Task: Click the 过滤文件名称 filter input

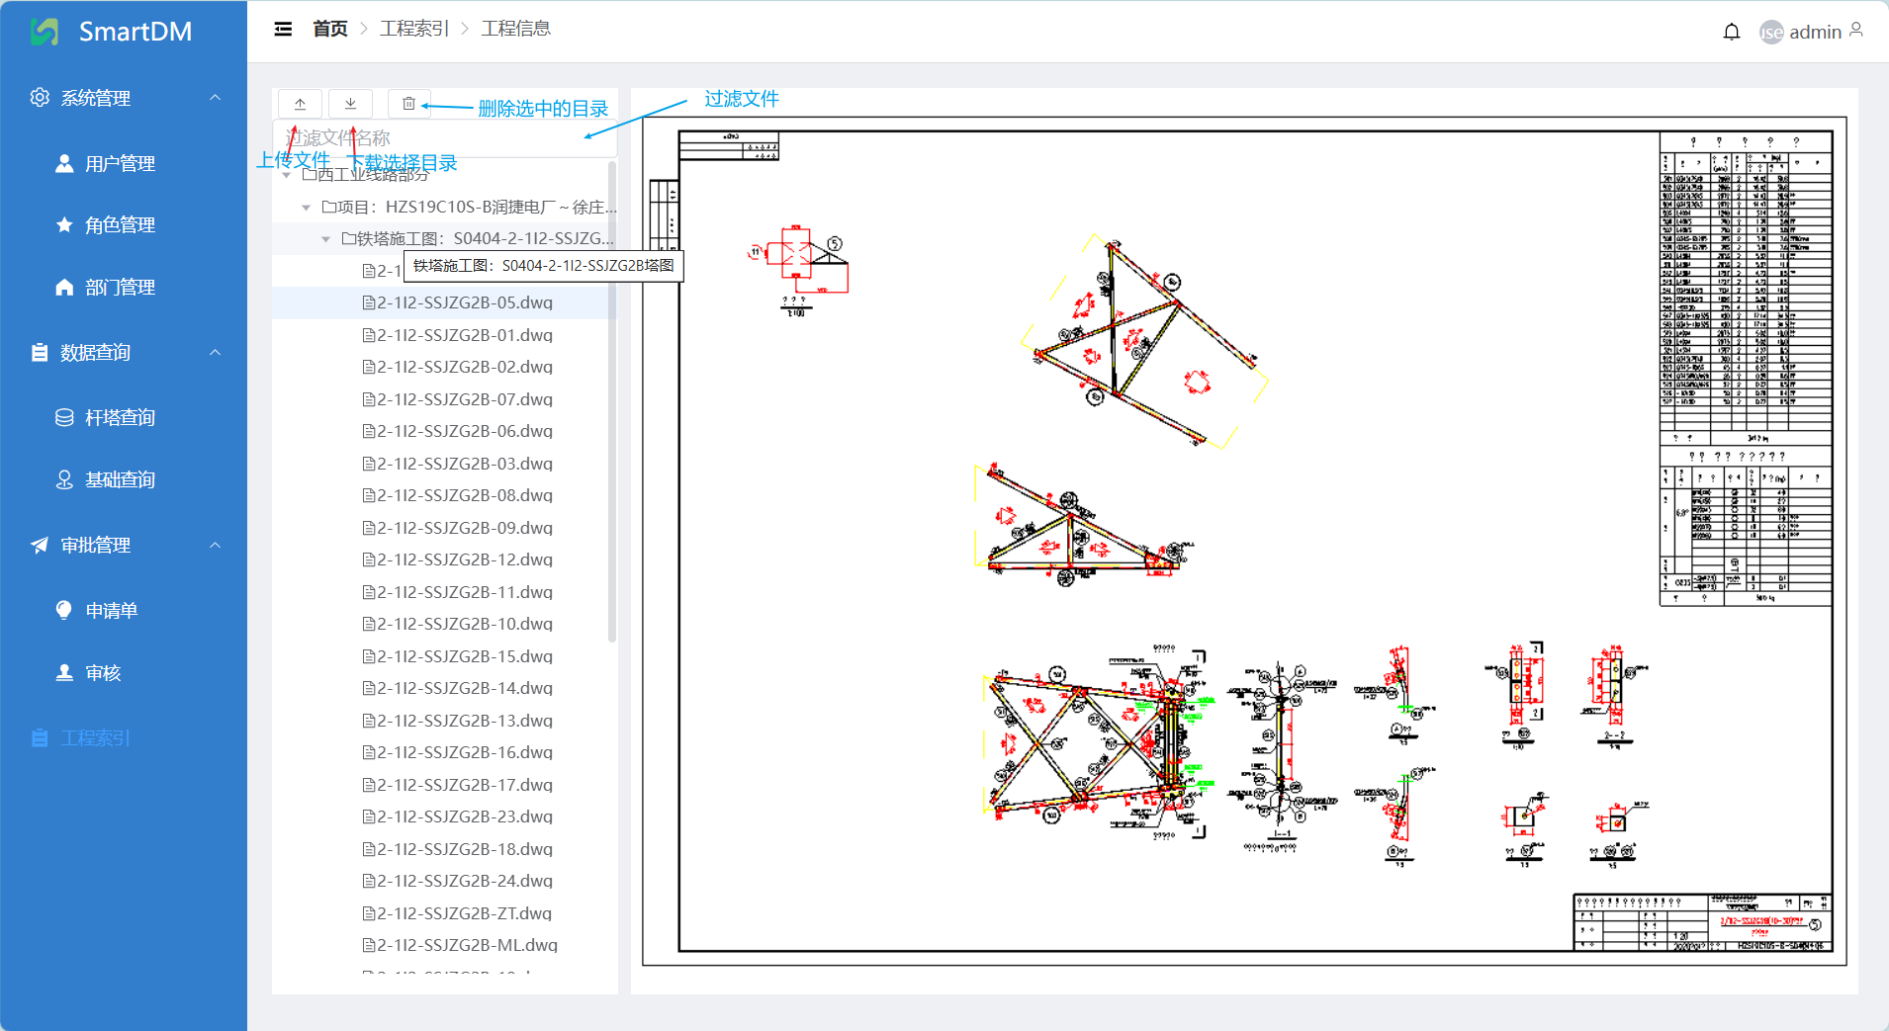Action: (x=445, y=137)
